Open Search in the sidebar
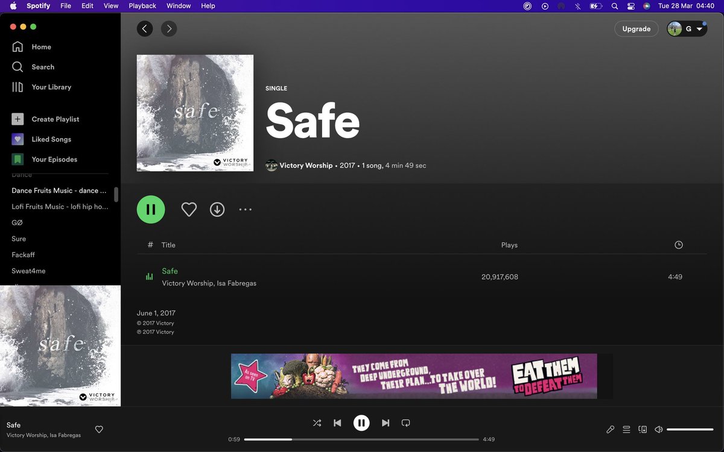This screenshot has width=724, height=452. 33,67
